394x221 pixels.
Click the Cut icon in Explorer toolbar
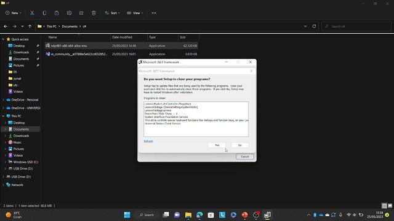(x=32, y=13)
